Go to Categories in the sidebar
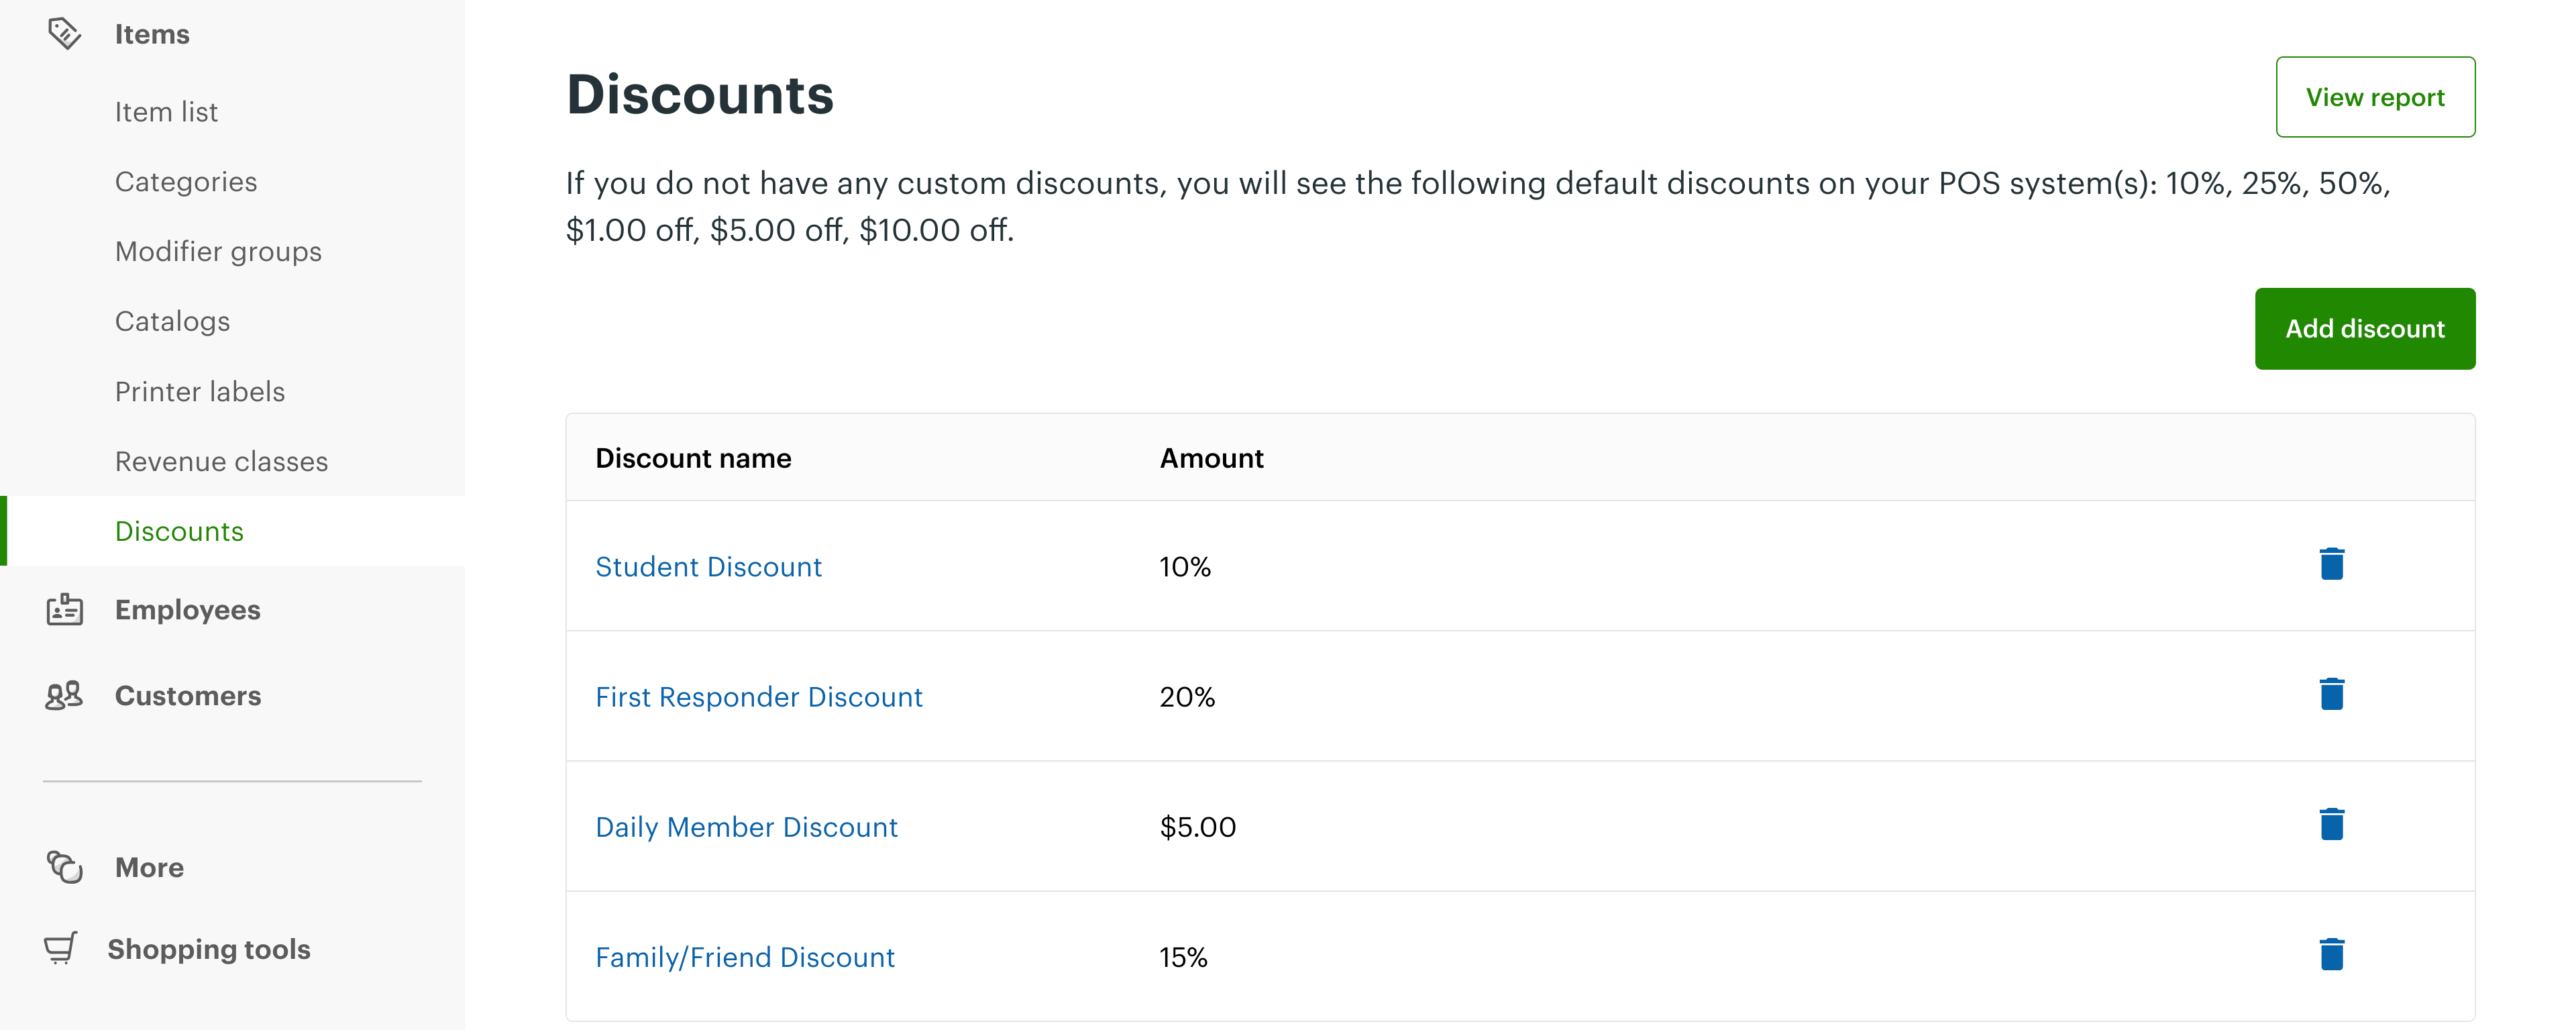Screen dimensions: 2576x1030 (x=186, y=182)
